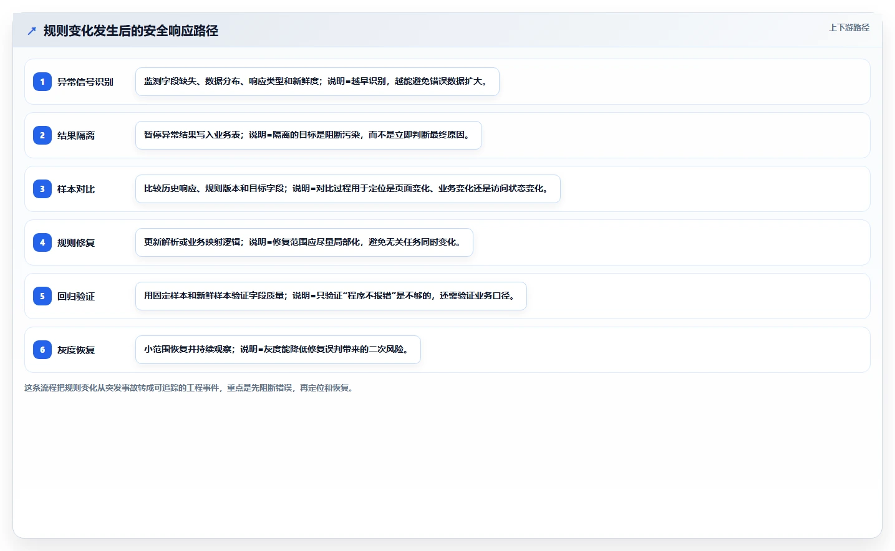Image resolution: width=895 pixels, height=551 pixels.
Task: Open the description box starting 用固定样本和新鲜样本
Action: point(331,296)
